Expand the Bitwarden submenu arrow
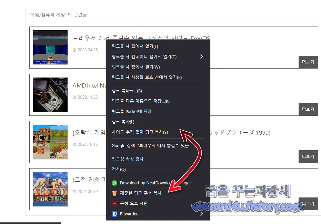 click(201, 214)
